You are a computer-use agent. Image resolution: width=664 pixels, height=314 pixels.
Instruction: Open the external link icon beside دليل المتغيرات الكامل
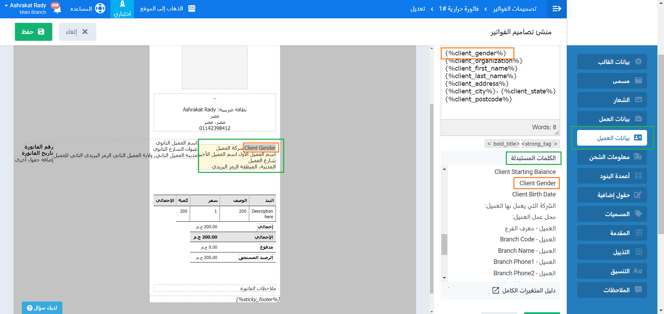pyautogui.click(x=495, y=290)
